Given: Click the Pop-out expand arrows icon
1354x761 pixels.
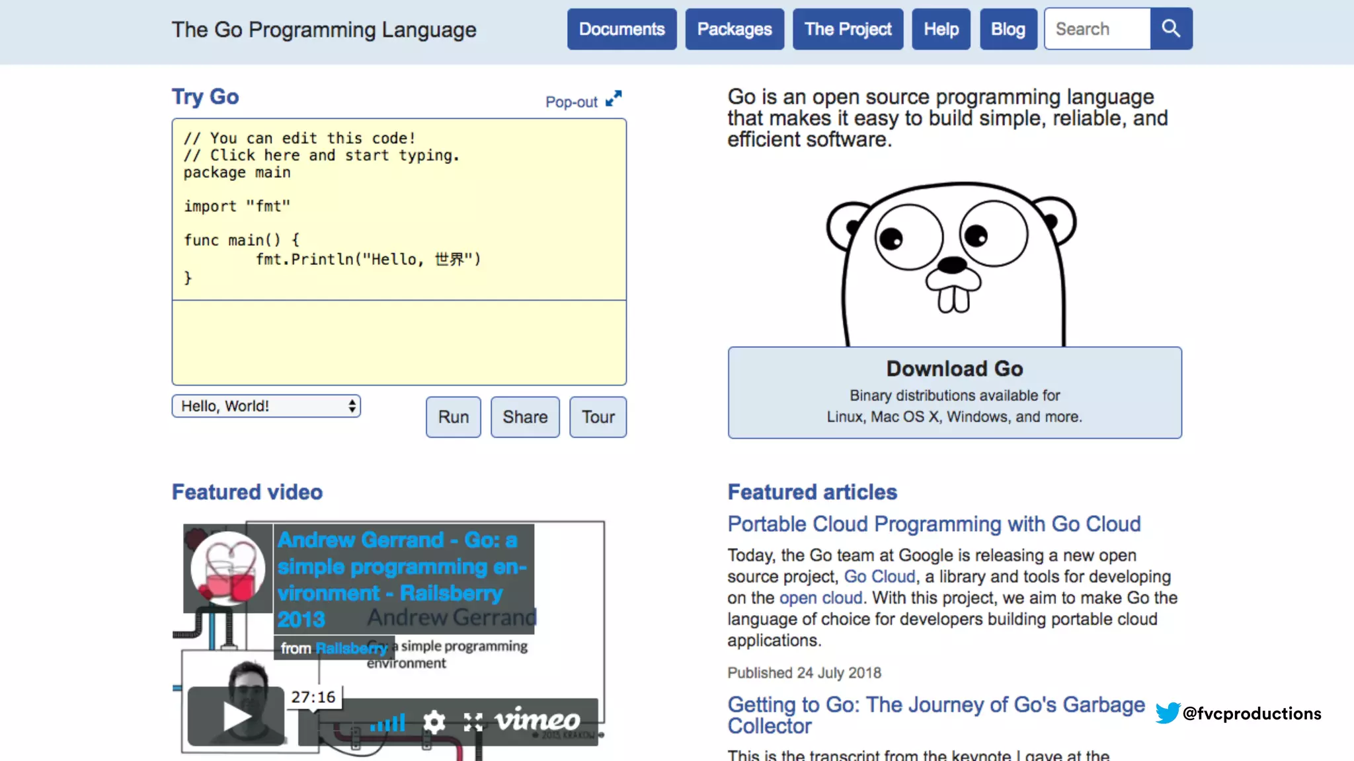Looking at the screenshot, I should (x=614, y=98).
